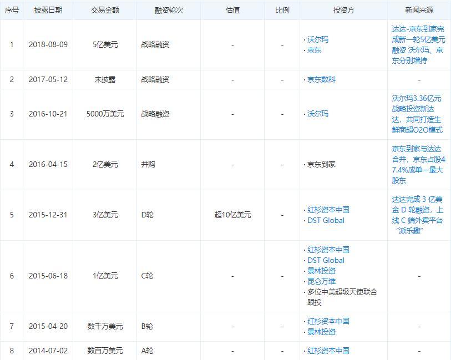Open news article 达达-京东到家完成新一轮5亿美元融资
The image size is (451, 360).
[418, 45]
